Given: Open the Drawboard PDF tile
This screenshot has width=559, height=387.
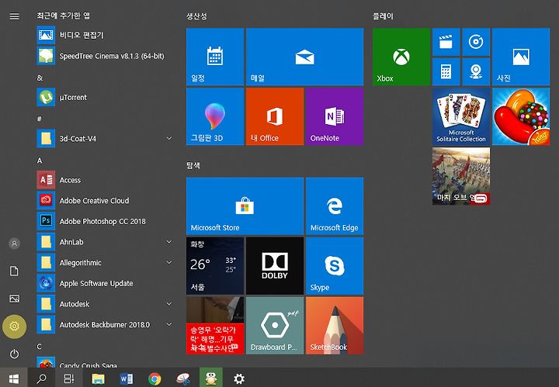Looking at the screenshot, I should point(275,326).
